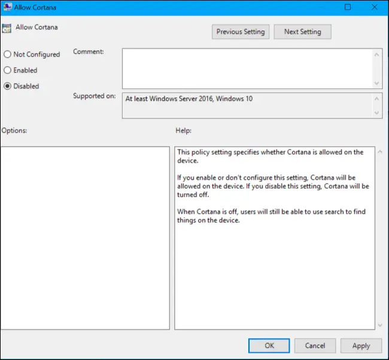The image size is (389, 360).
Task: Click the policy icon beside Allow Cortana heading
Action: 7,28
